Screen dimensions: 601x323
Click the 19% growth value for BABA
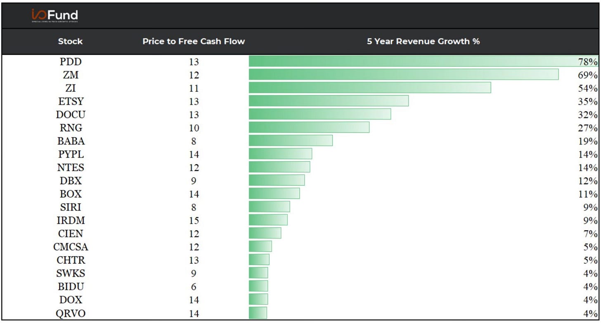pyautogui.click(x=588, y=141)
